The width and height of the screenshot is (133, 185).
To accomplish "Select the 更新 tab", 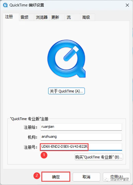I will [x=55, y=17].
